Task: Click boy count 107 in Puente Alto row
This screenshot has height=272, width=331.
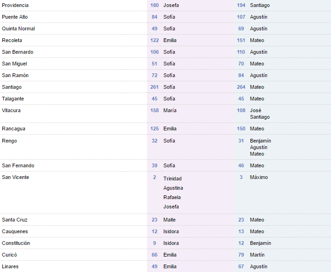Action: click(x=241, y=17)
